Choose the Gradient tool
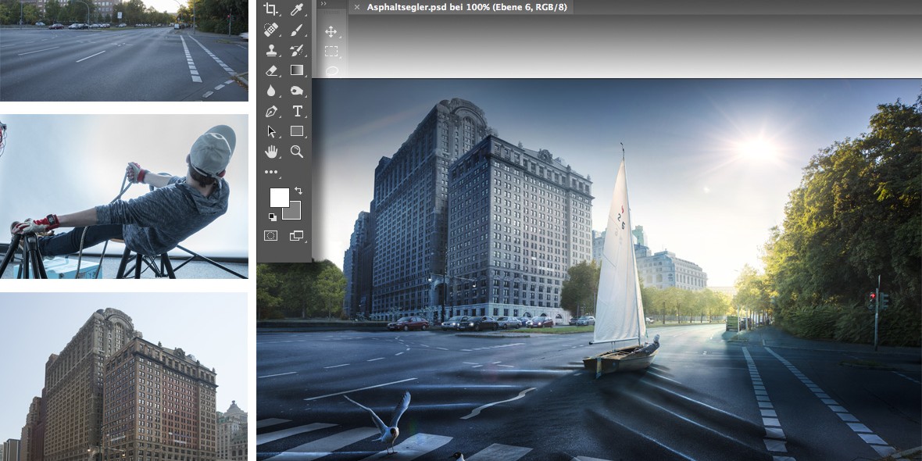Image resolution: width=922 pixels, height=461 pixels. point(297,70)
